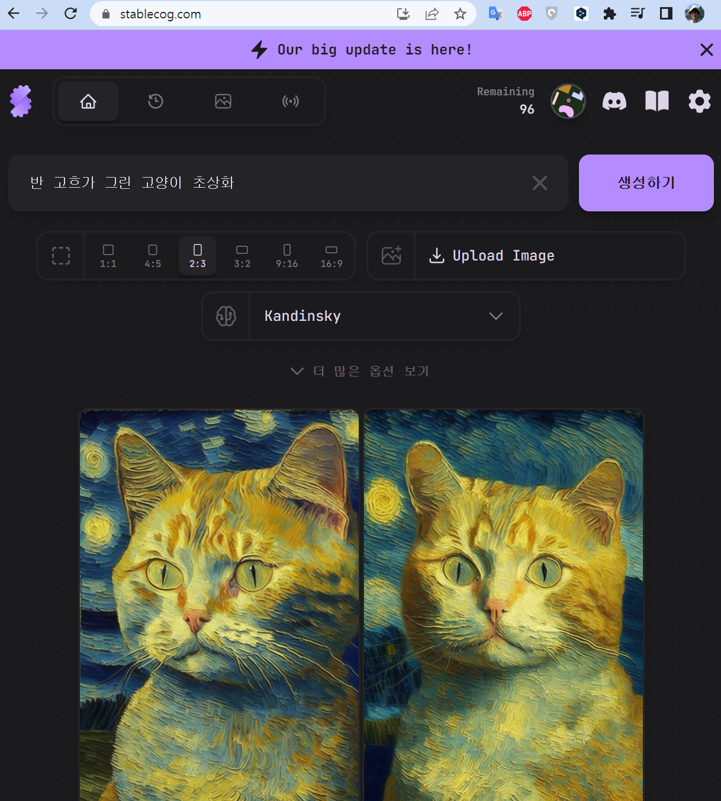
Task: Open the ABP Adblock Plus extension
Action: click(524, 14)
